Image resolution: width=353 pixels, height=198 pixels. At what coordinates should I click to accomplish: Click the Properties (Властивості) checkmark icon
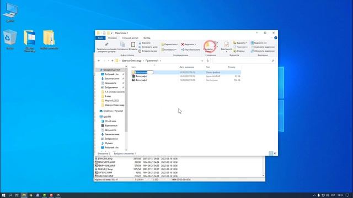pos(226,45)
